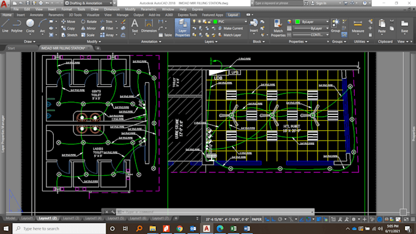This screenshot has height=234, width=416.
Task: Select the Dimension tool
Action: (x=149, y=26)
